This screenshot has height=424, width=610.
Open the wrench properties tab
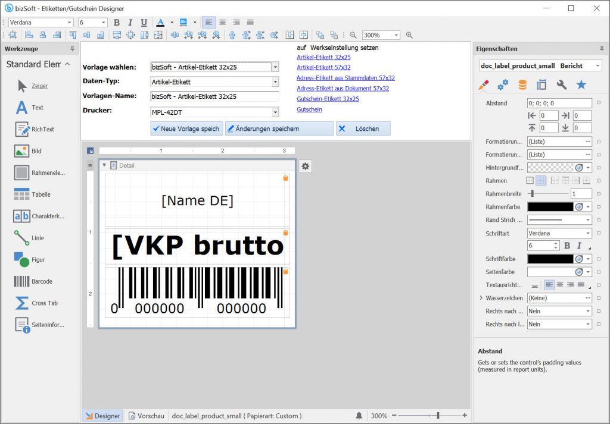click(561, 84)
